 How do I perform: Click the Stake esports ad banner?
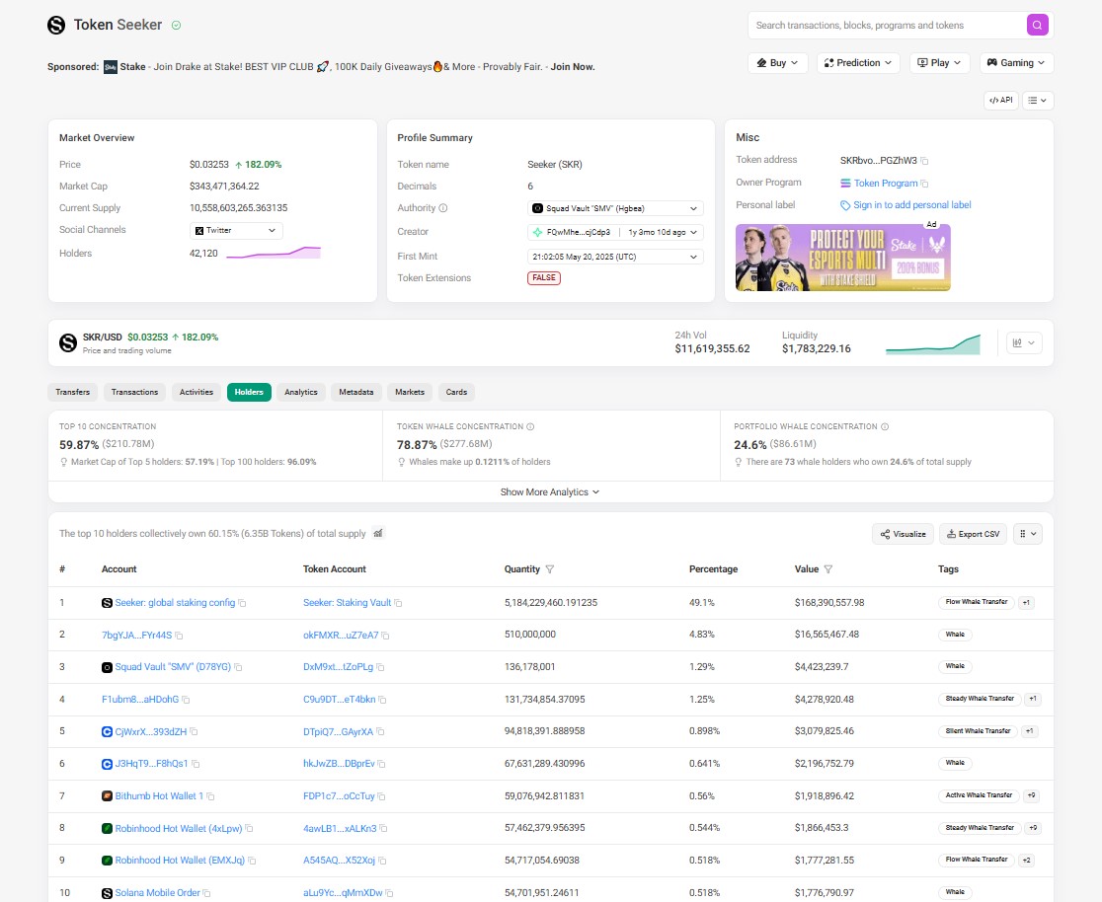842,258
